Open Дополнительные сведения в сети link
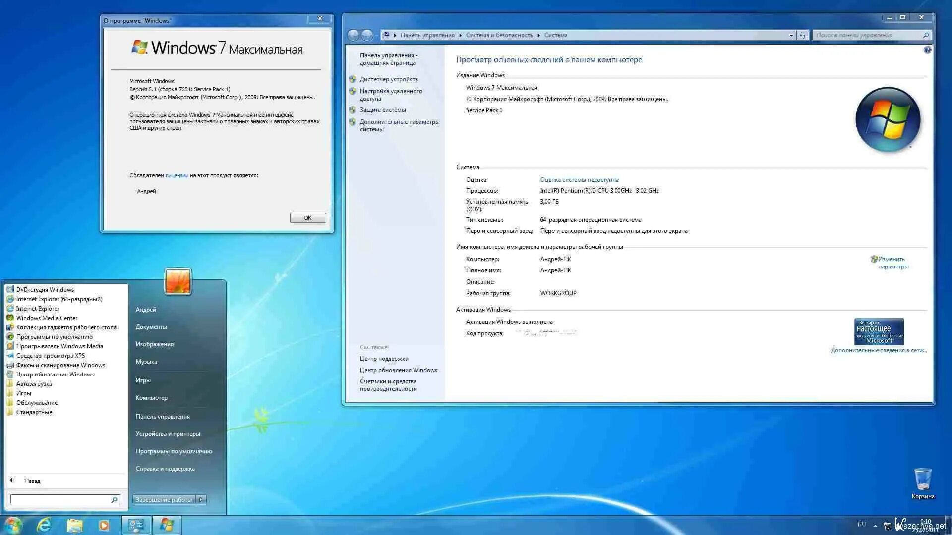 click(879, 350)
